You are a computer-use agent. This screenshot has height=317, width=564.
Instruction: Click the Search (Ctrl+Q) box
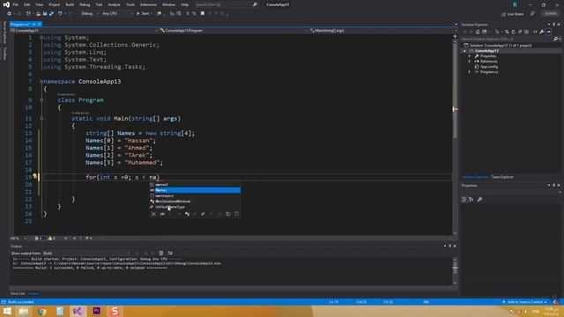226,4
